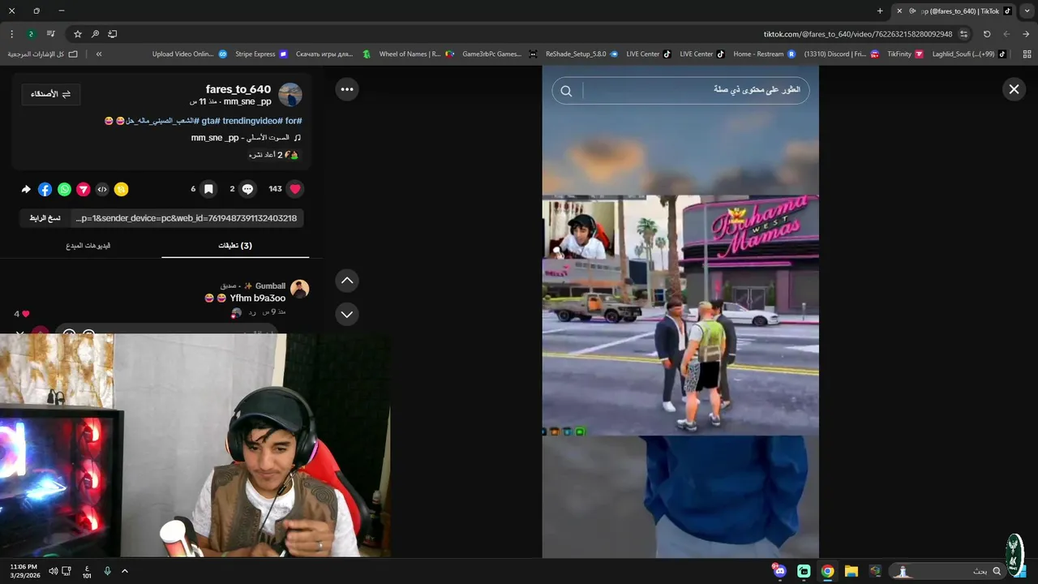Open the media control icon in the browser toolbar

[x=50, y=34]
